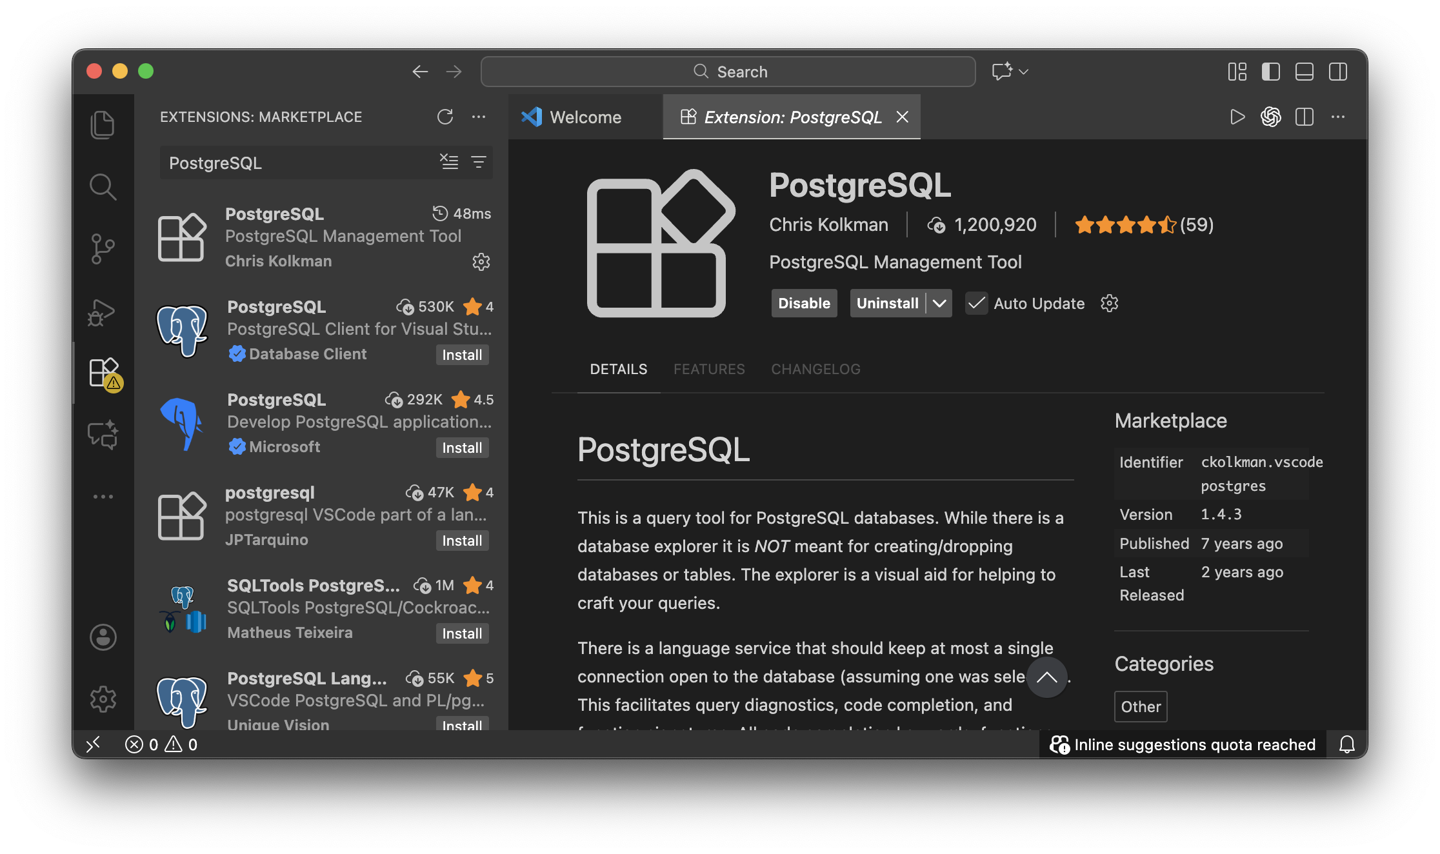Click the five-star rating of the extension
The image size is (1440, 854).
(1125, 225)
